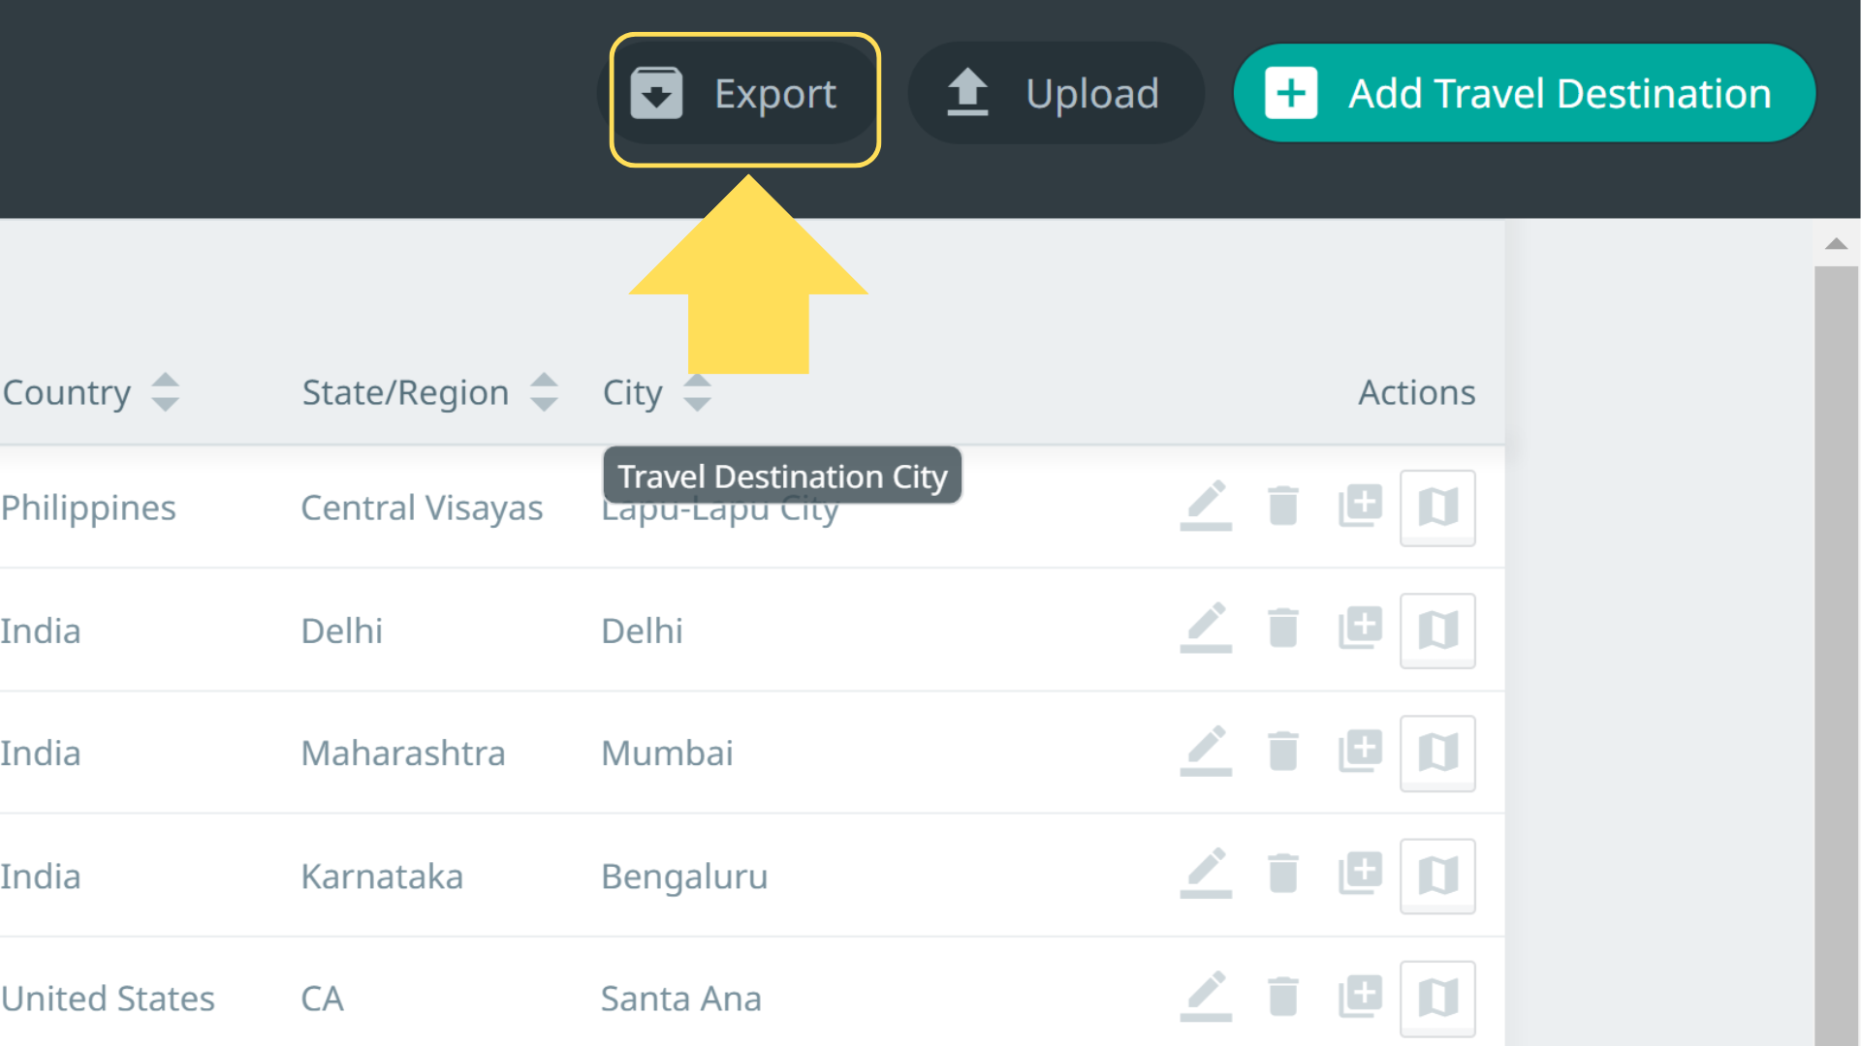The image size is (1861, 1046).
Task: Click Add Travel Destination button
Action: [x=1523, y=94]
